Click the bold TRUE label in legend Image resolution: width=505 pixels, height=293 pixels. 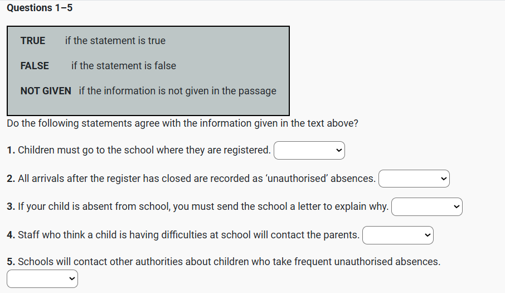click(x=33, y=41)
